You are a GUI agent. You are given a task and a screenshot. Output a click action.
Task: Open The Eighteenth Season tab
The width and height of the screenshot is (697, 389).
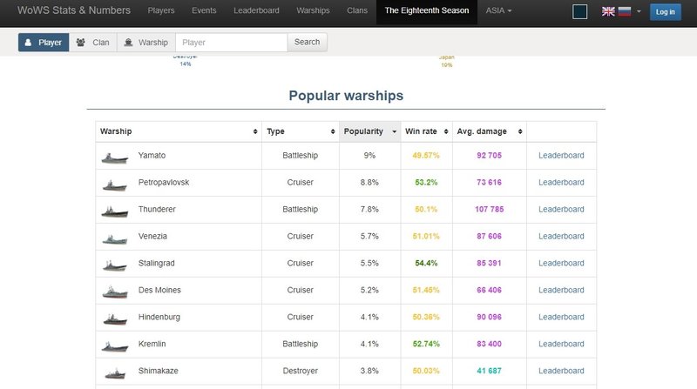(427, 10)
